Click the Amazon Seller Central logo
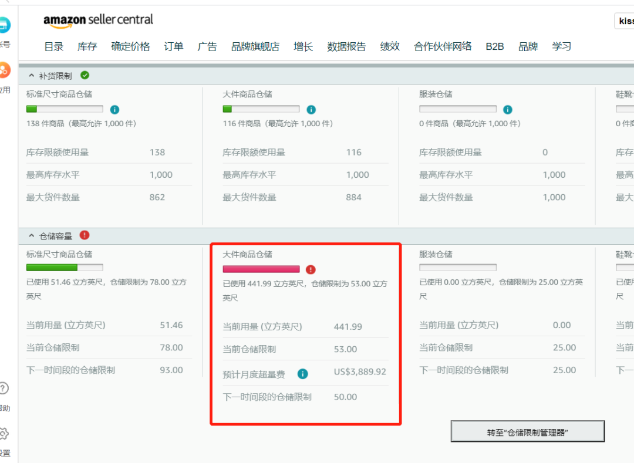The width and height of the screenshot is (634, 463). (98, 21)
